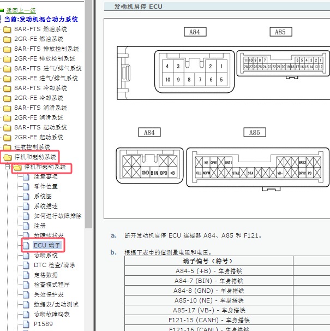Open the DTC 检查/清除 page
The height and width of the screenshot is (331, 330).
(x=55, y=265)
